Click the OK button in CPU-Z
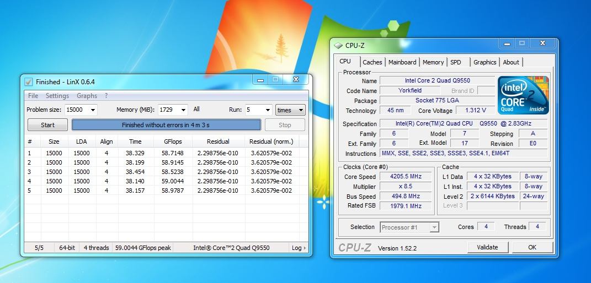 point(532,247)
